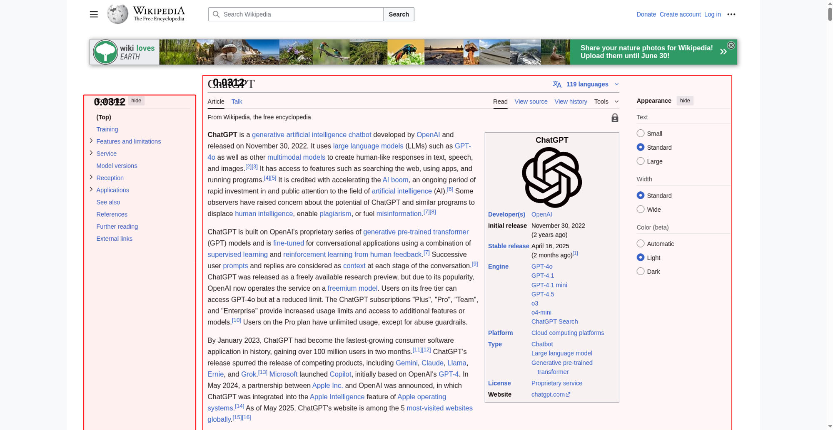Viewport: 833px width, 430px height.
Task: Click the Log in link
Action: pyautogui.click(x=712, y=14)
